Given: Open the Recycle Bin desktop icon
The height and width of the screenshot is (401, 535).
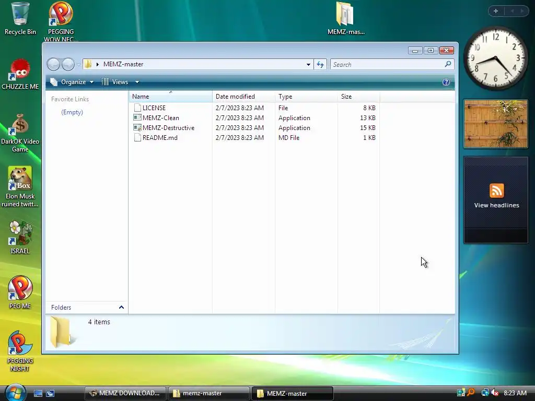Looking at the screenshot, I should pos(20,19).
